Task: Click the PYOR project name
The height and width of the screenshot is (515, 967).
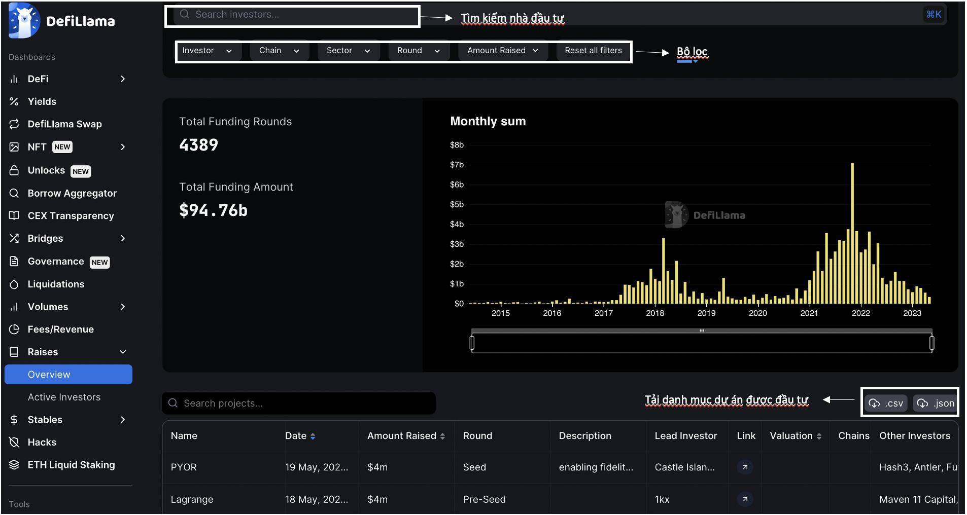Action: click(x=184, y=467)
